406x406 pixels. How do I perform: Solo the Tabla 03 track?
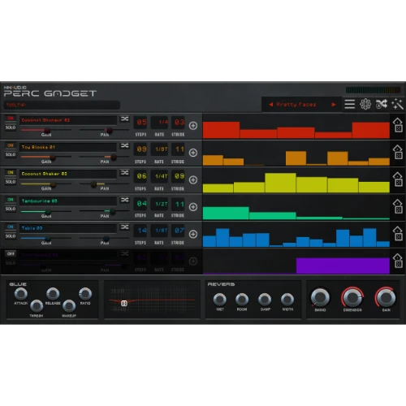[x=11, y=236]
